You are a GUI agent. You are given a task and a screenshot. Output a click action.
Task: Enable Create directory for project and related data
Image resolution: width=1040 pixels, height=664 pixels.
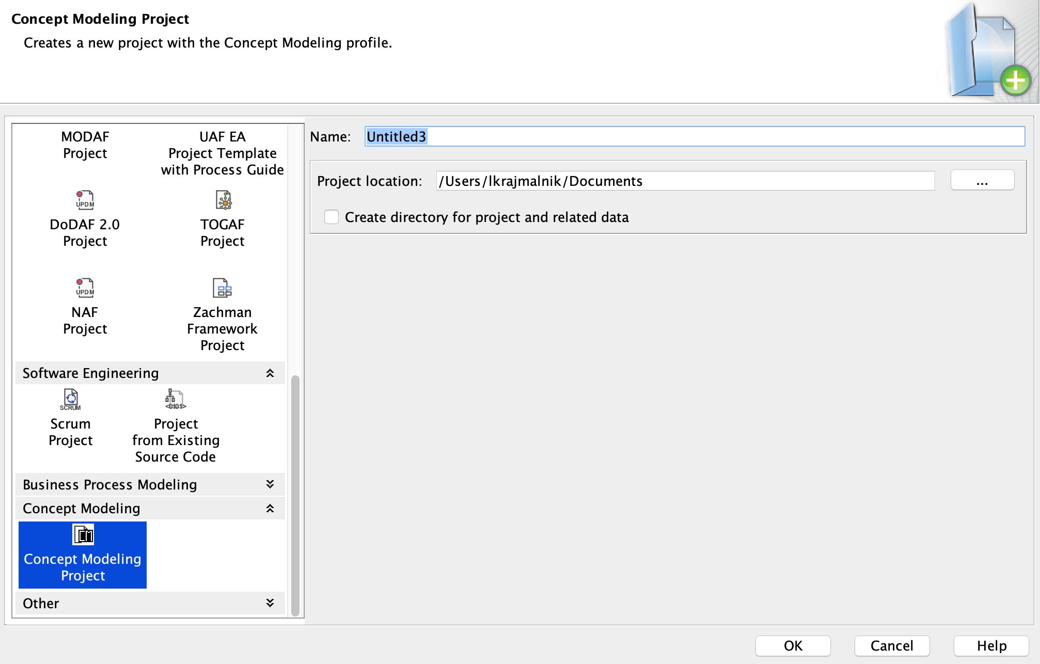point(331,217)
